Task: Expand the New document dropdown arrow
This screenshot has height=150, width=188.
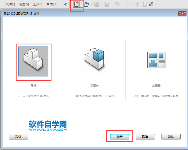Action: pos(81,4)
